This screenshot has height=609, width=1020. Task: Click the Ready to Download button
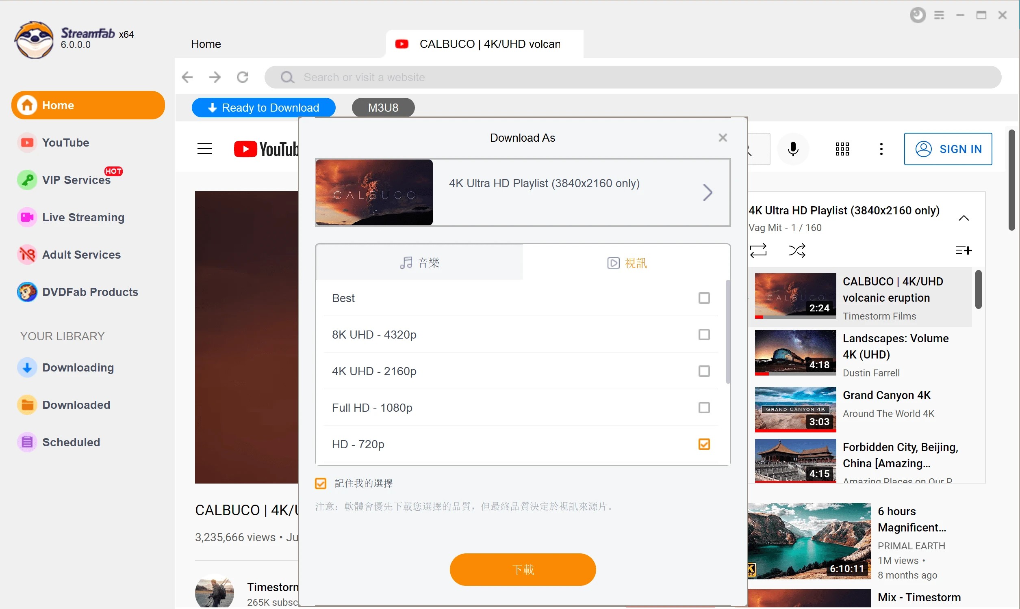click(263, 107)
